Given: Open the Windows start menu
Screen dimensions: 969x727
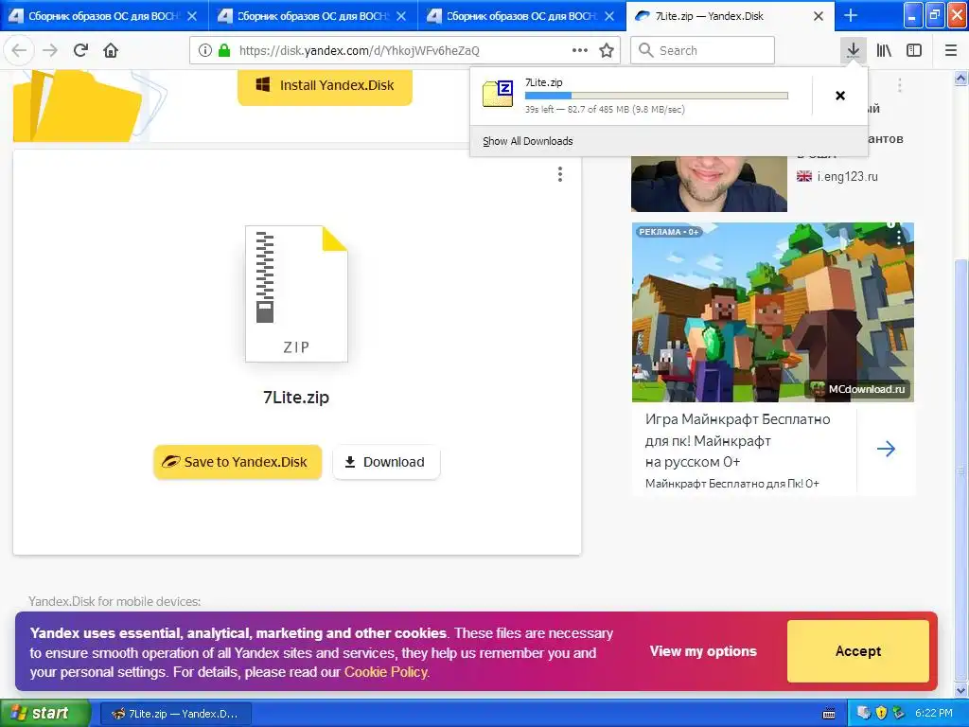Looking at the screenshot, I should [x=44, y=713].
